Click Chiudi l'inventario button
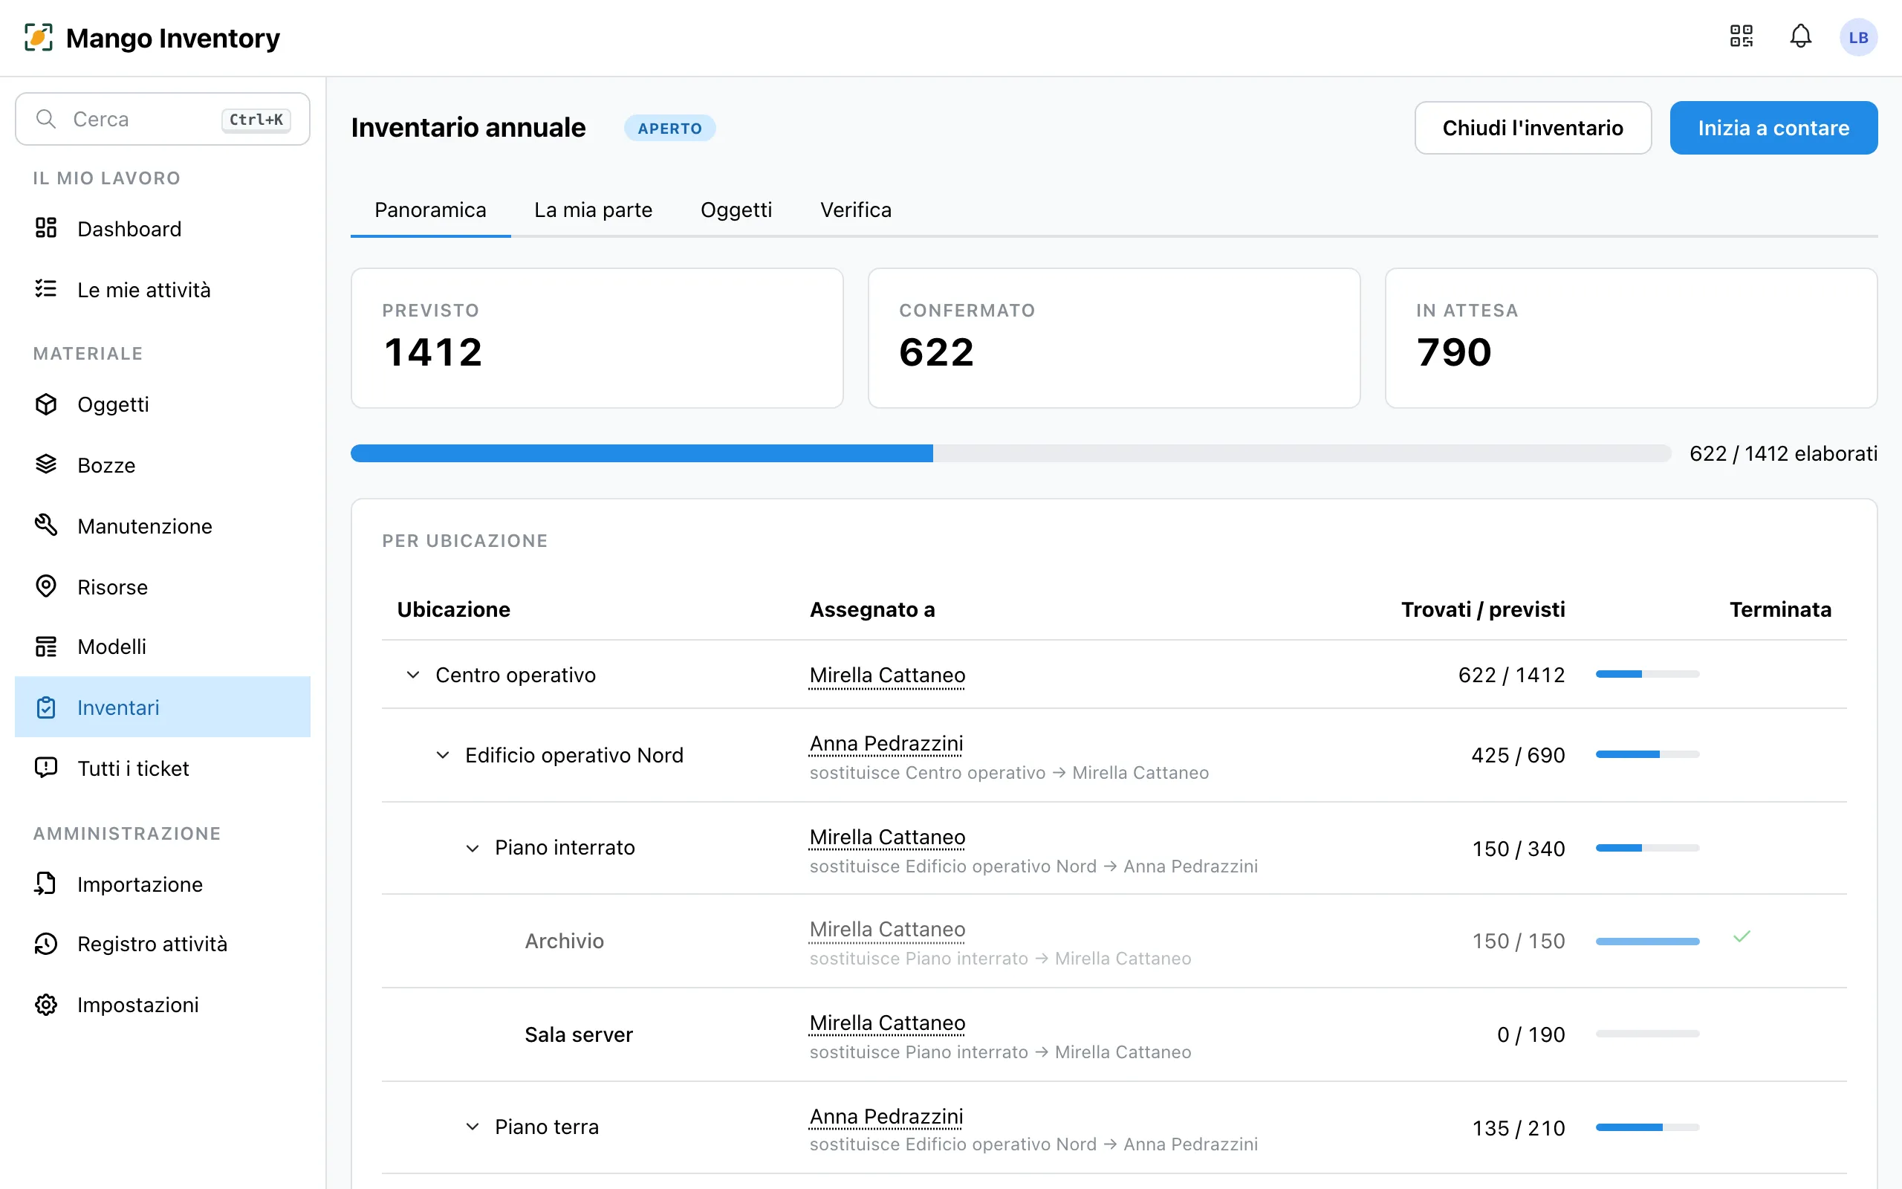 [1533, 127]
